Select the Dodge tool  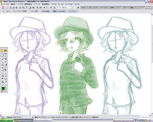tap(3, 79)
